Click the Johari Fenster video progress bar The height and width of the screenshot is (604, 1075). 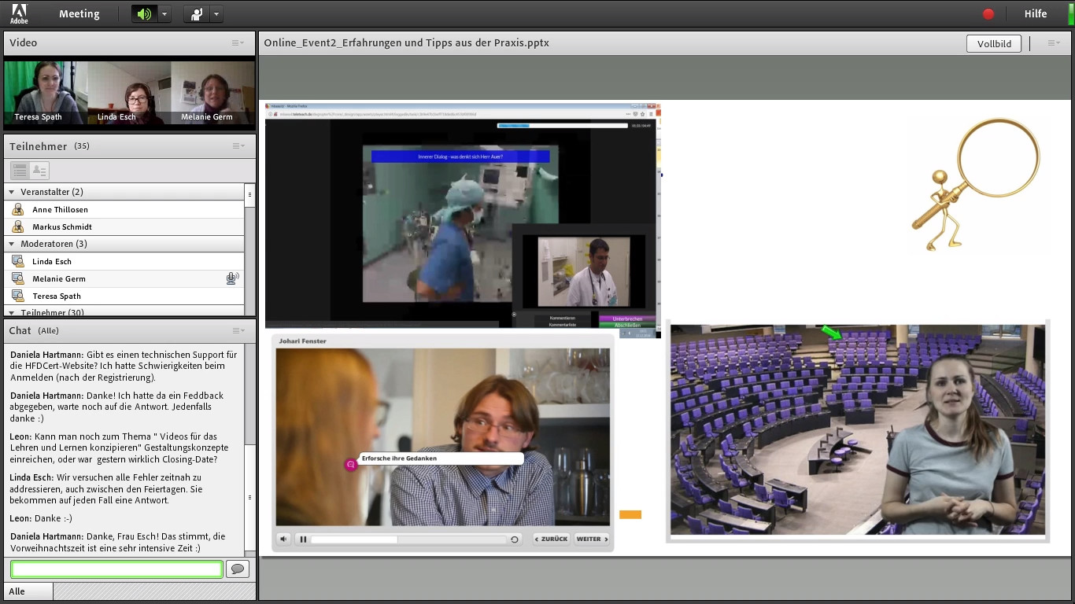(x=408, y=540)
